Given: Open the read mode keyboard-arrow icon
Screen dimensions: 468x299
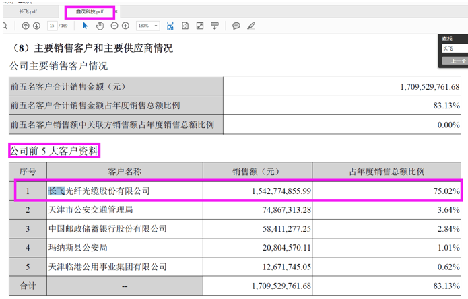Looking at the screenshot, I should coord(215,26).
